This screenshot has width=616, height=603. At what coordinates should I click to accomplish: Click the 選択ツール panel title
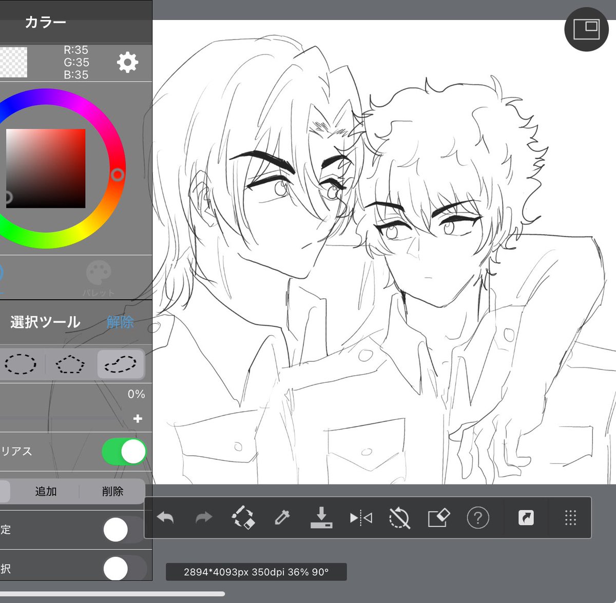point(45,322)
